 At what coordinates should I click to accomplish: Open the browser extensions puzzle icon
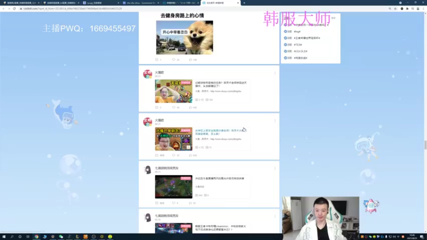tap(407, 9)
